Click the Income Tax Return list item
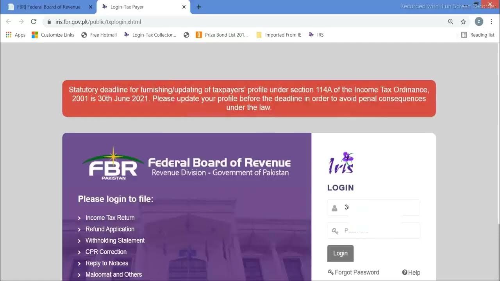The height and width of the screenshot is (281, 500). [x=110, y=218]
